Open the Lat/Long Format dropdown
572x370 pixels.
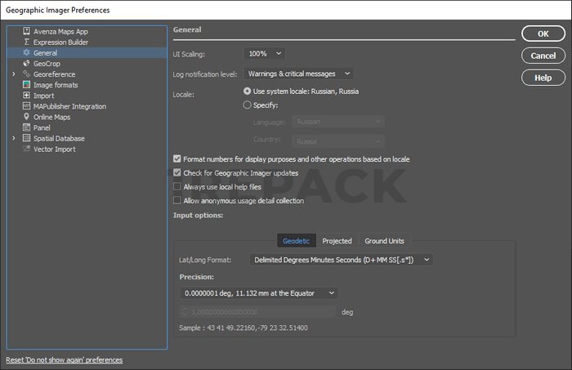point(342,260)
